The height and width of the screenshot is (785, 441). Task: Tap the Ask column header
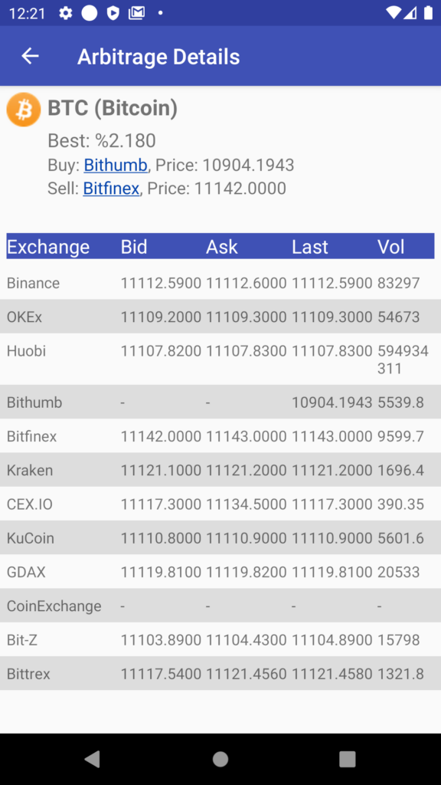(222, 246)
